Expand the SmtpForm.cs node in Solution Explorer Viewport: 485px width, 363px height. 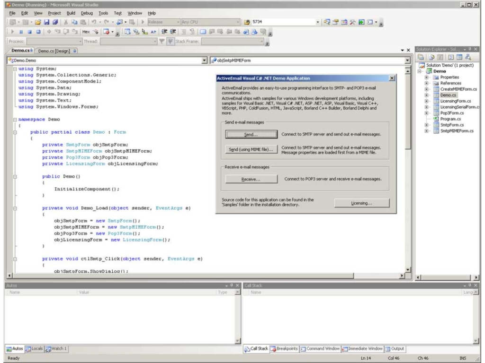click(x=427, y=125)
